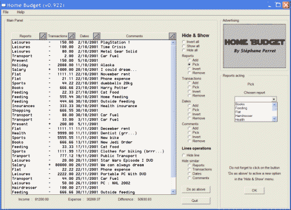Click the Home Budget advertising banner
Viewport: 291px width, 210px height.
click(x=254, y=46)
